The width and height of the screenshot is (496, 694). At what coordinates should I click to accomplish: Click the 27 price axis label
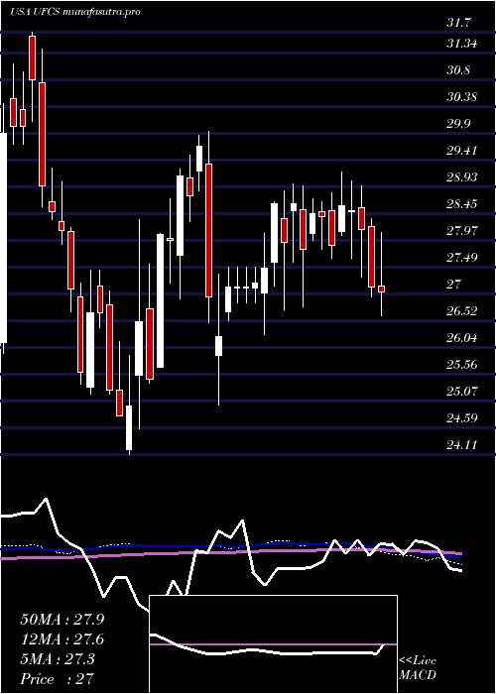(454, 285)
